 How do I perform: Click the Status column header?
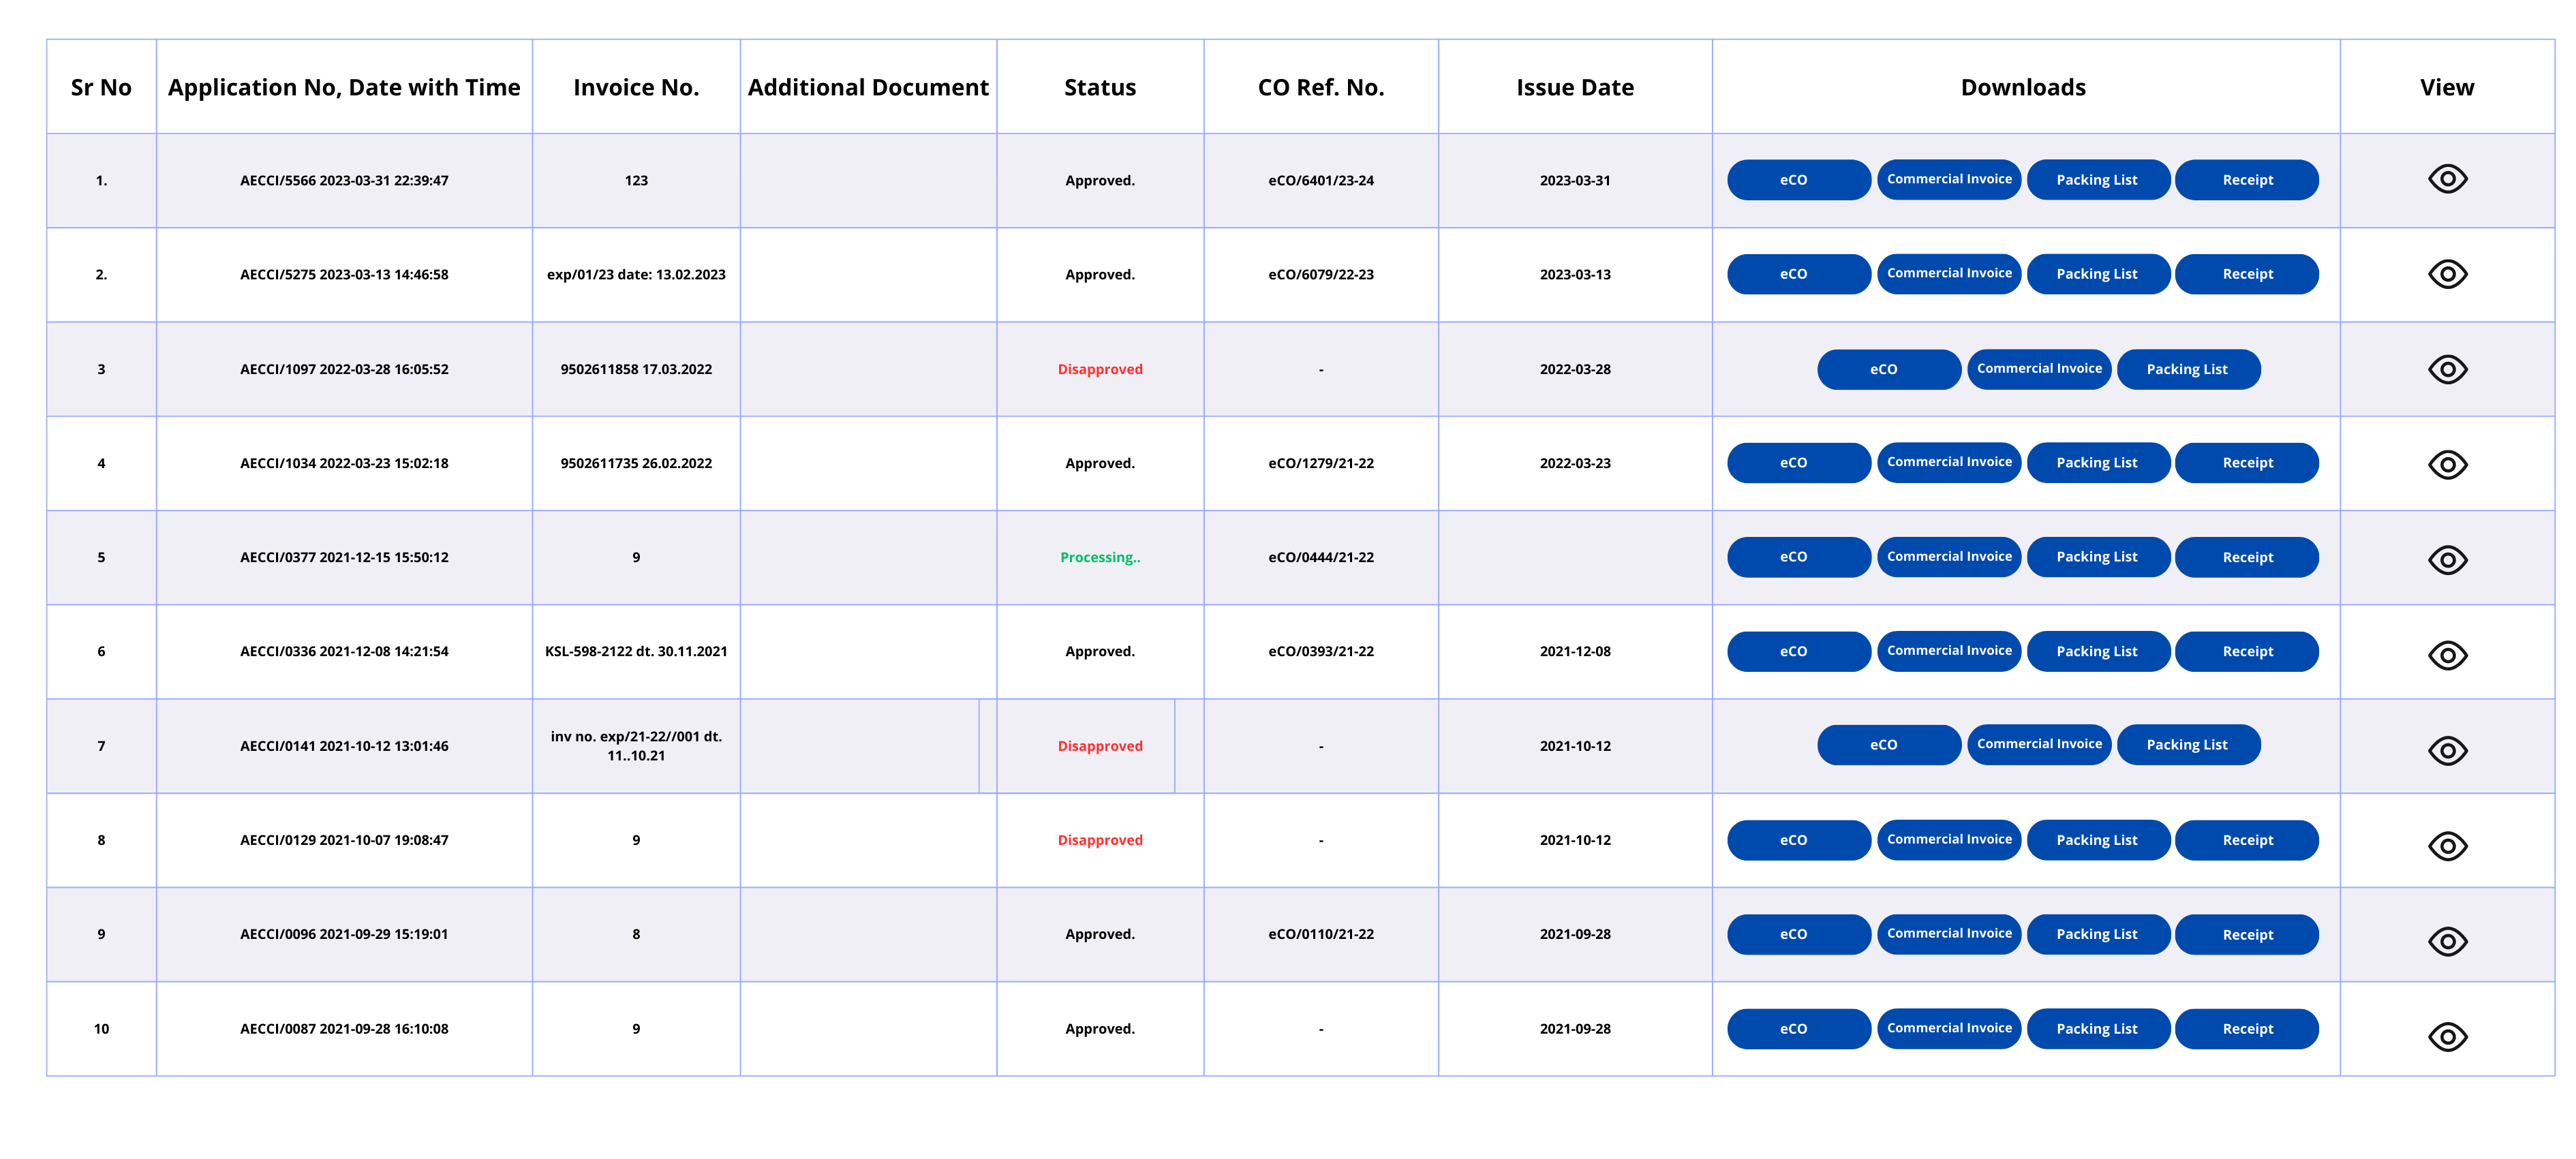pyautogui.click(x=1099, y=87)
